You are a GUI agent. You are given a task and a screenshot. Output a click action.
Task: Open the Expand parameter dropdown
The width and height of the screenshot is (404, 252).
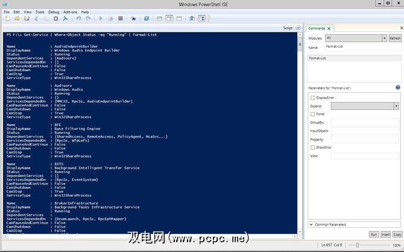coord(396,106)
